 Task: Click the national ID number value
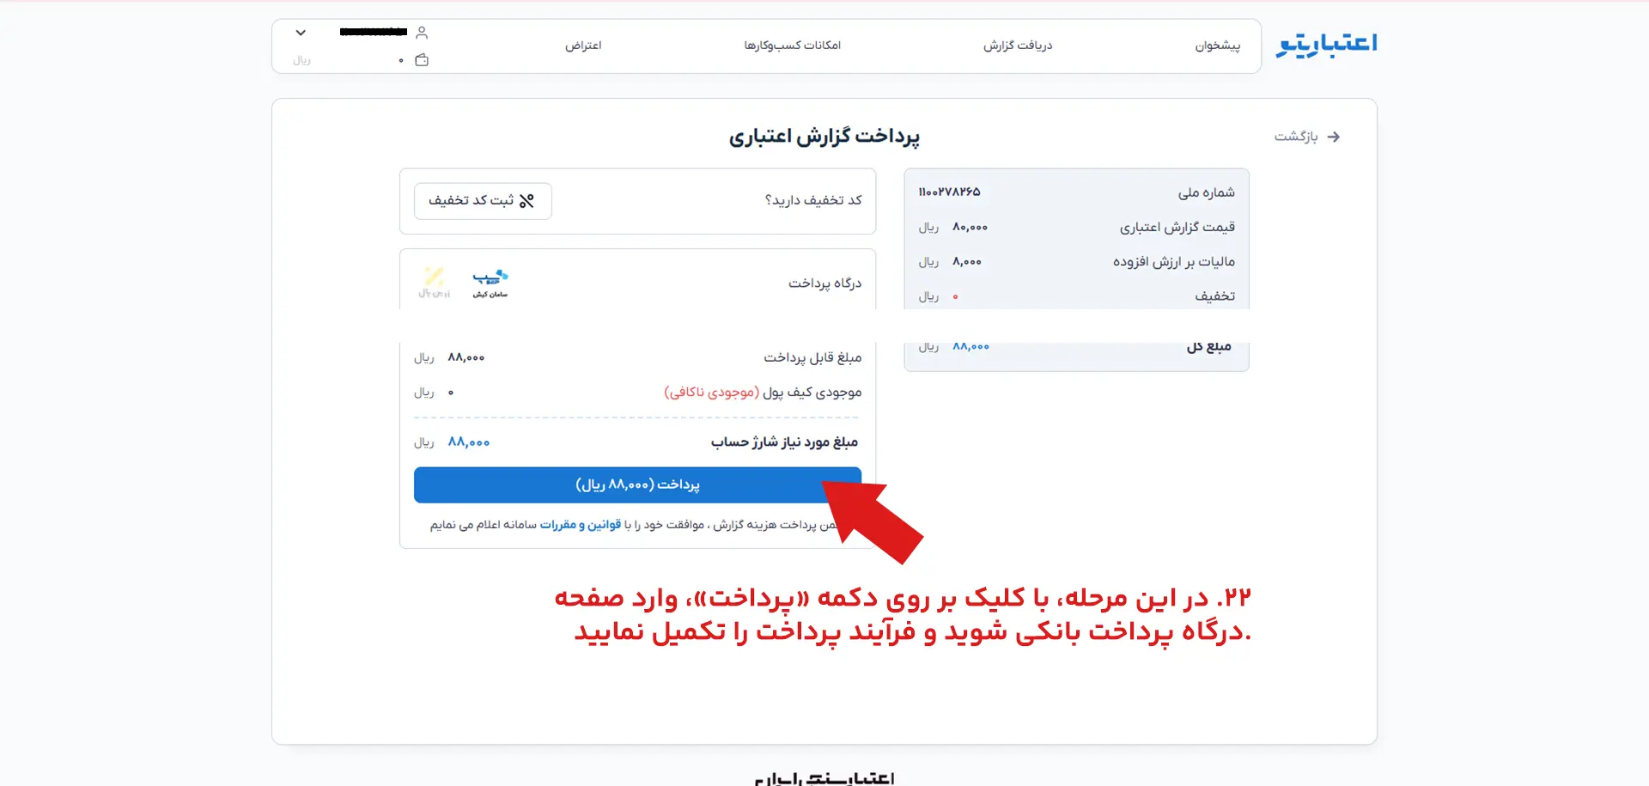(x=949, y=192)
